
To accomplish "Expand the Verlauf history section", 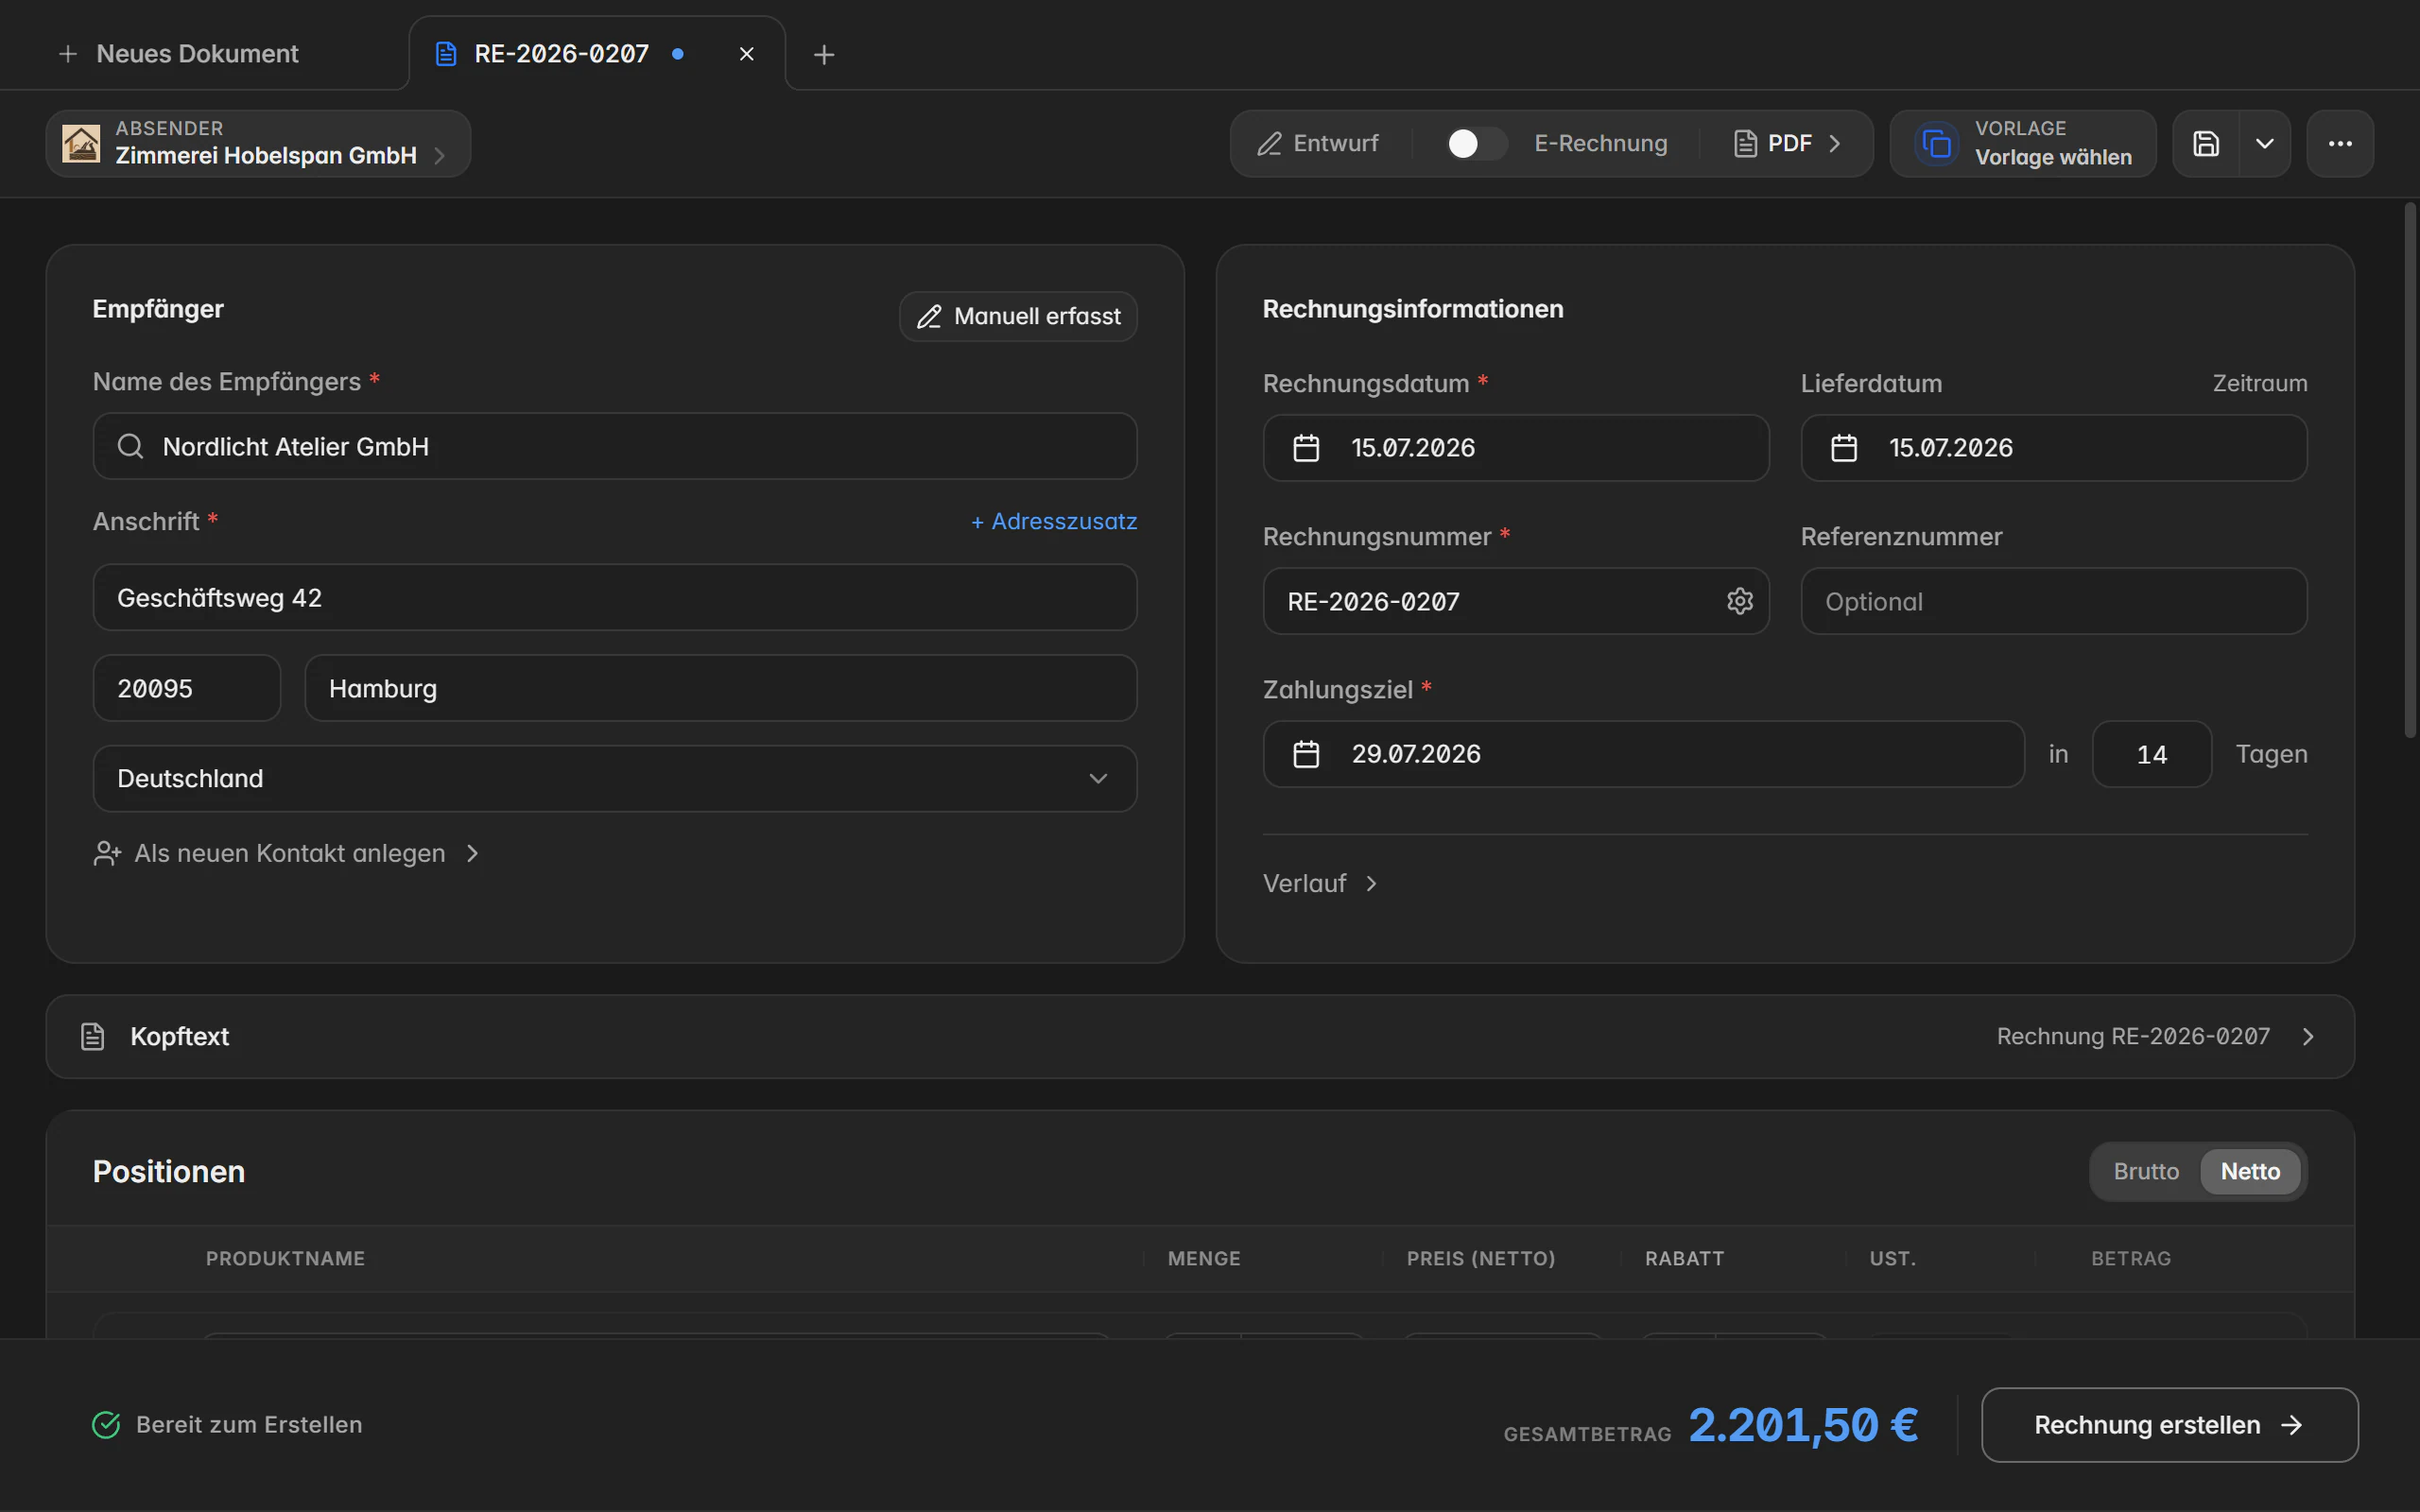I will [x=1320, y=883].
